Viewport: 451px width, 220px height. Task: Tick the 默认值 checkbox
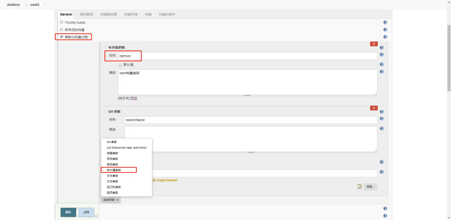[120, 65]
